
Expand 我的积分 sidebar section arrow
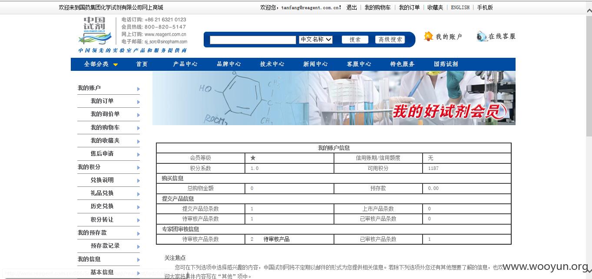click(139, 168)
